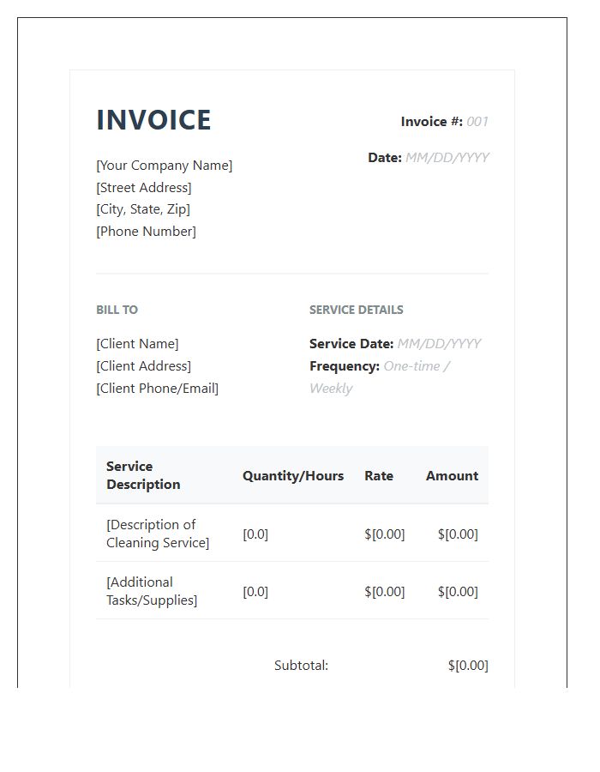The height and width of the screenshot is (772, 600).
Task: Select the Invoice # label
Action: (432, 122)
